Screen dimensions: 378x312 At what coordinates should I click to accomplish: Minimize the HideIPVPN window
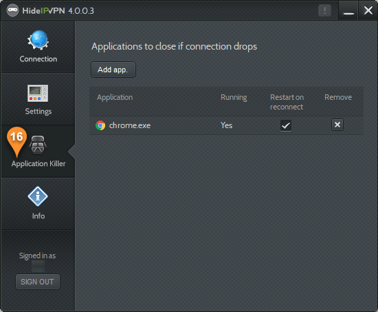pos(348,10)
